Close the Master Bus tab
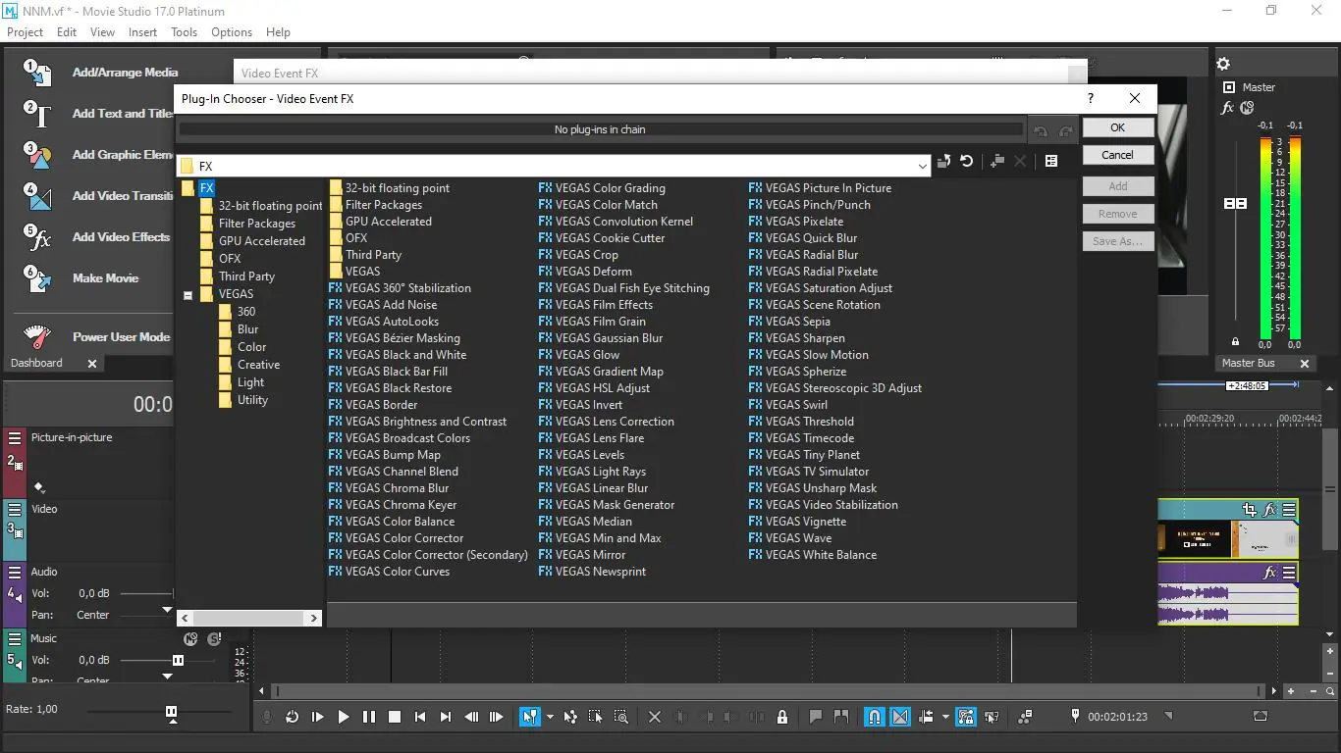1341x753 pixels. [x=1305, y=364]
